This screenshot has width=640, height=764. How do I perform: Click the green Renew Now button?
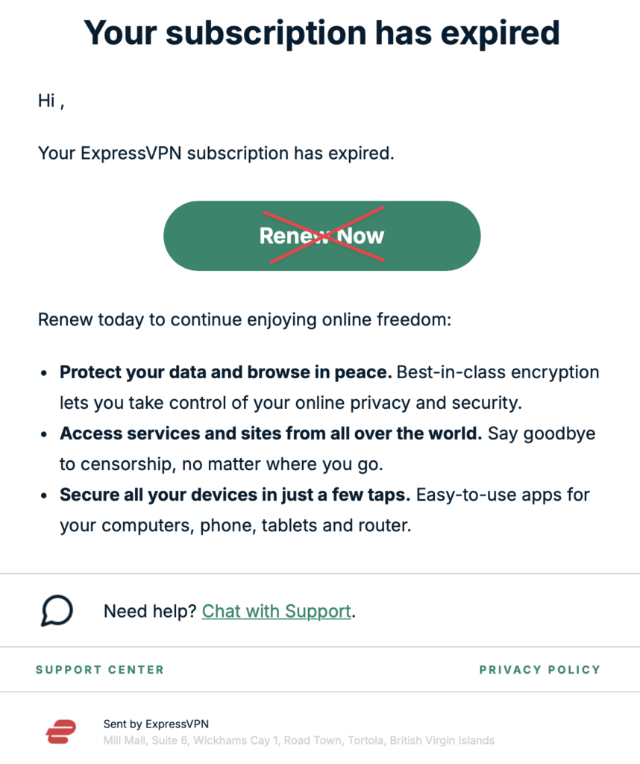point(321,236)
